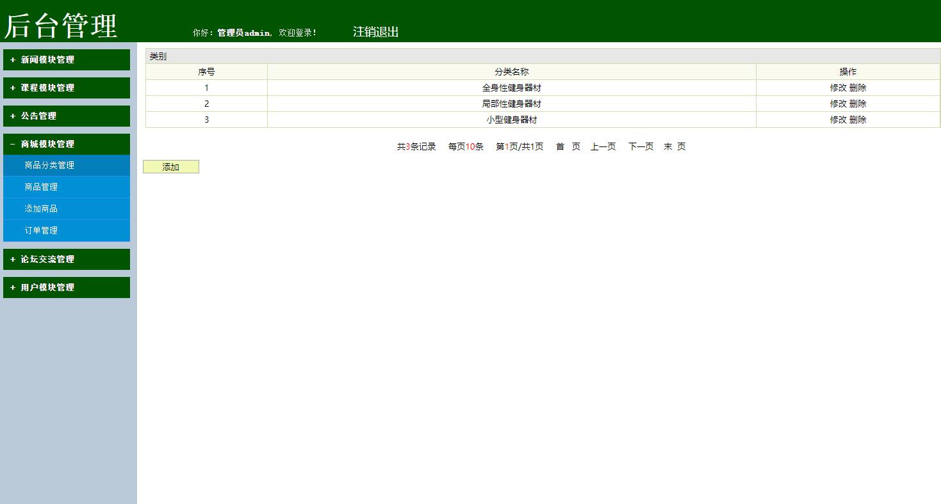Click 修改 for 小型健身器材 category
Image resolution: width=941 pixels, height=504 pixels.
click(x=837, y=119)
